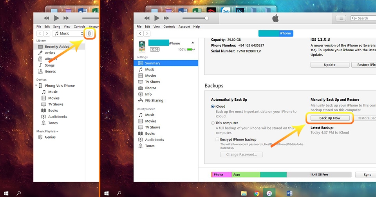Open Movies under Phung Vu's iPhone
The height and width of the screenshot is (197, 376).
54,98
